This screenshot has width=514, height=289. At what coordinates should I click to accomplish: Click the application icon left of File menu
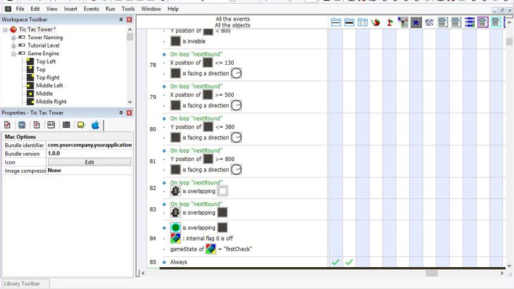point(8,9)
